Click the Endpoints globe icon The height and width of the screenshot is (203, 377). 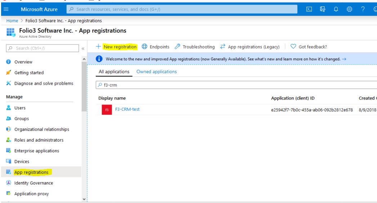click(x=144, y=46)
